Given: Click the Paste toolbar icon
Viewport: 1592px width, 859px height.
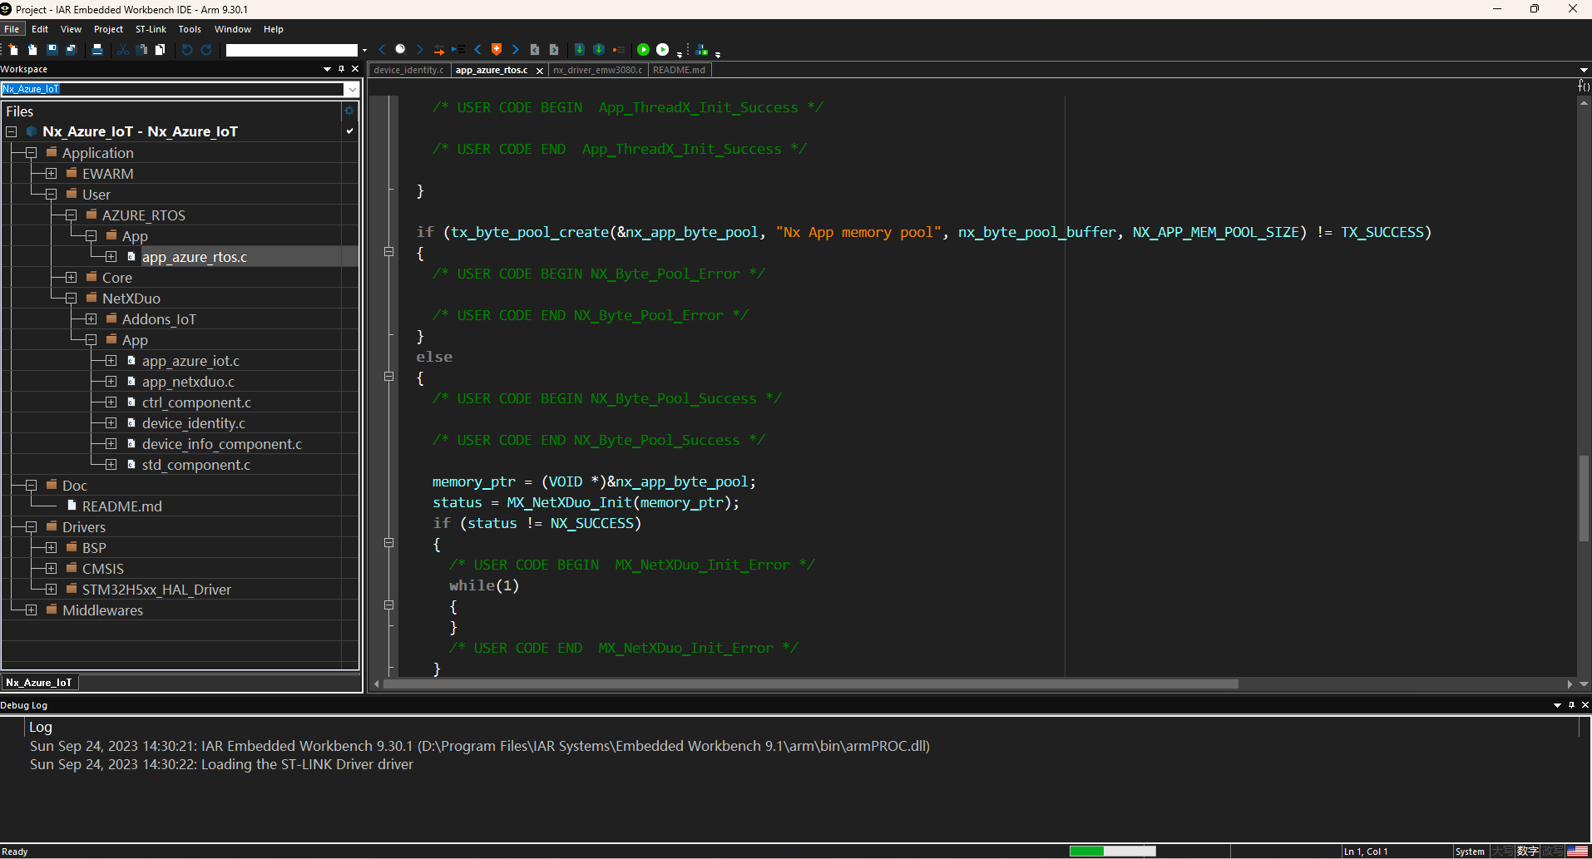Looking at the screenshot, I should (x=161, y=50).
